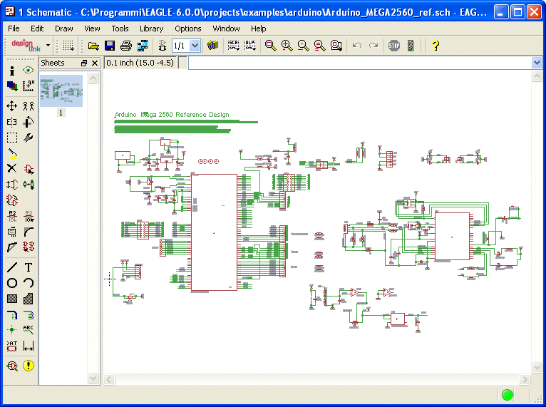The image size is (546, 407).
Task: Save the schematic with the floppy icon
Action: (x=110, y=45)
